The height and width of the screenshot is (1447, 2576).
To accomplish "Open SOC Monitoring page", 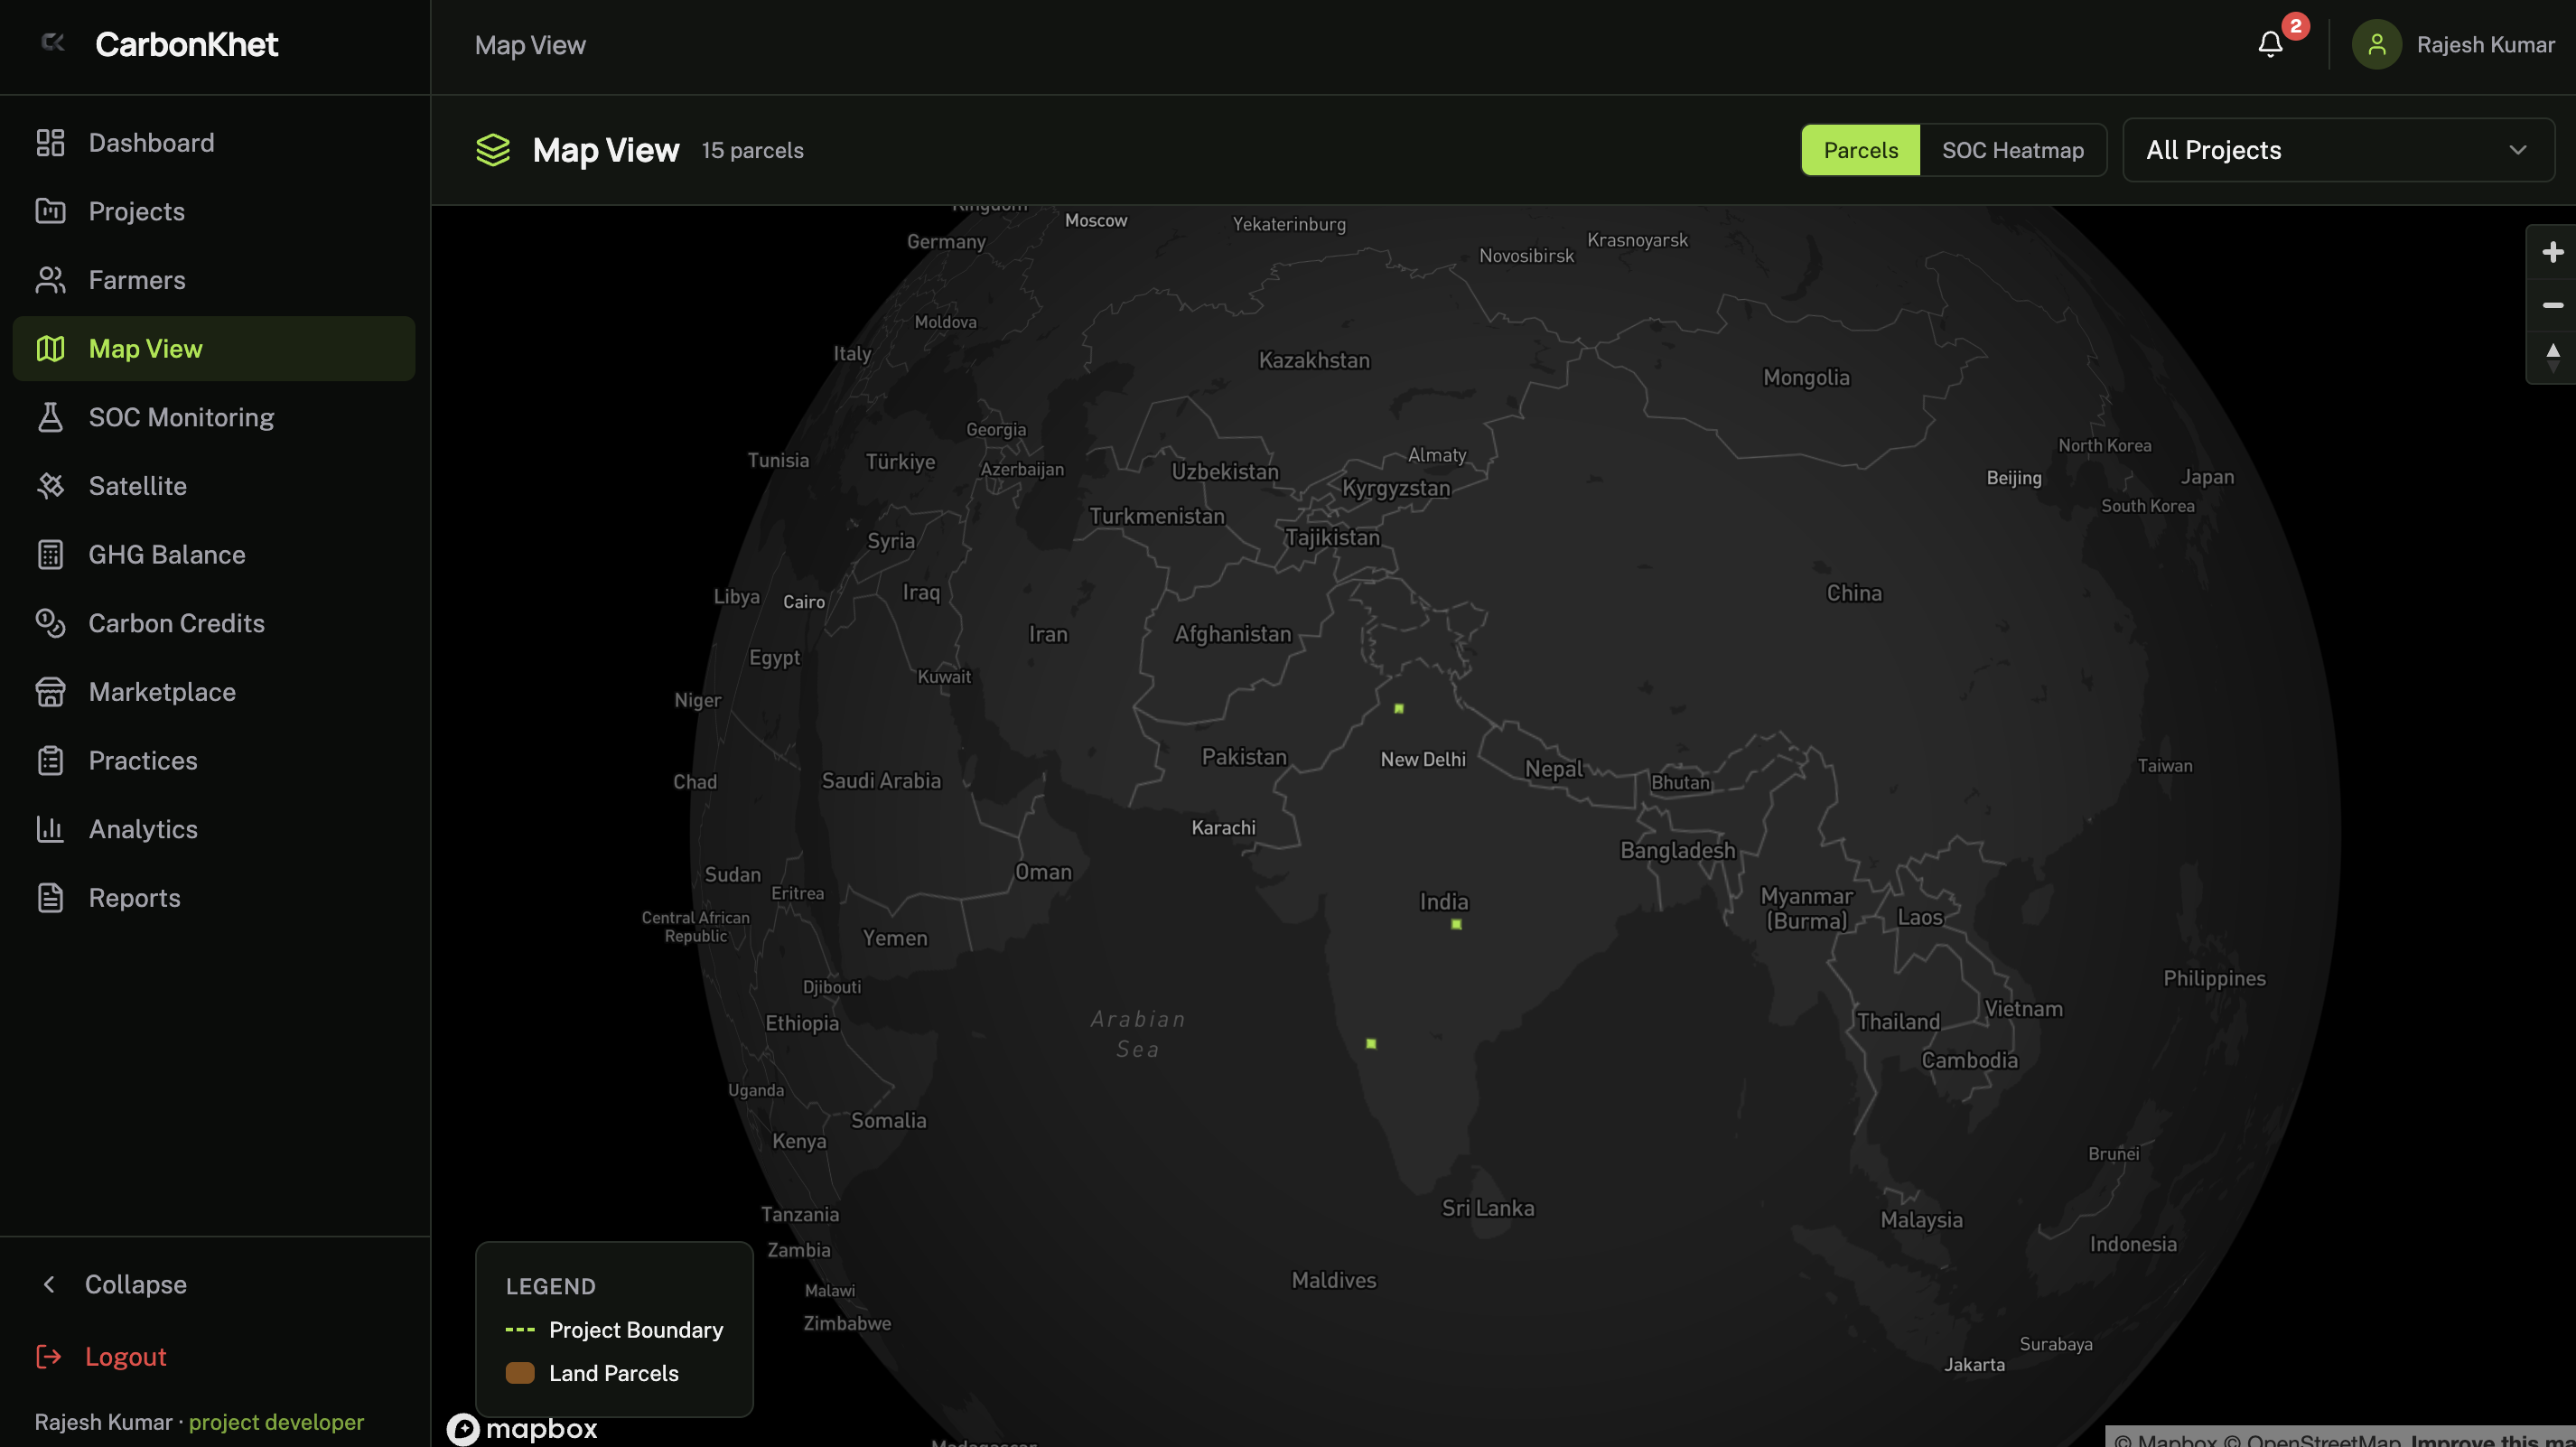I will (214, 417).
